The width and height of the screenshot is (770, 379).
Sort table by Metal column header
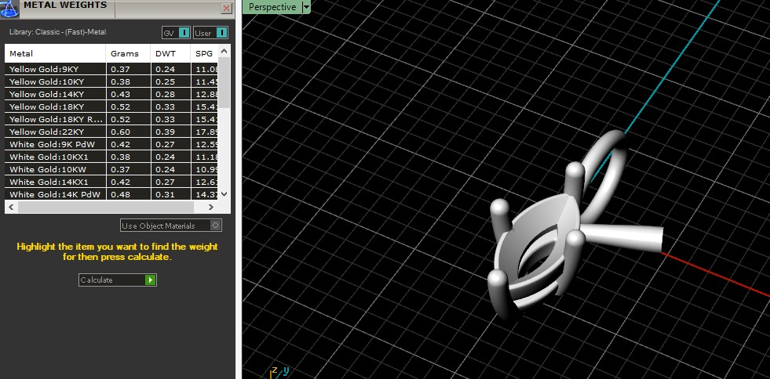[x=55, y=53]
